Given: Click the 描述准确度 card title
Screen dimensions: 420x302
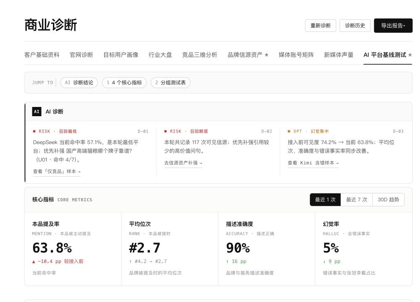Looking at the screenshot, I should [x=239, y=224].
